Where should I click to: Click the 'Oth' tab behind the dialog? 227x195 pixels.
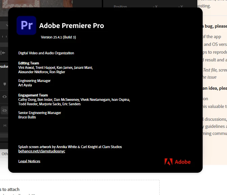point(5,154)
